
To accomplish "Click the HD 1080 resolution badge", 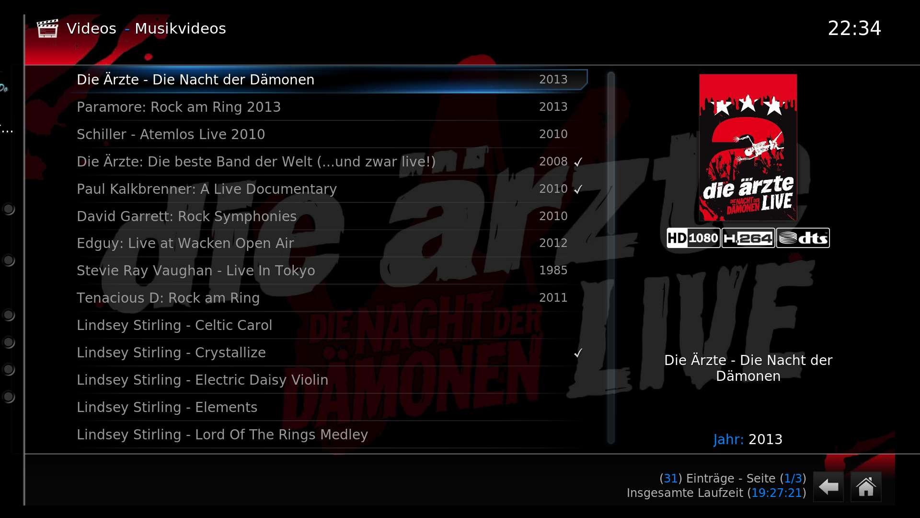I will pos(693,238).
